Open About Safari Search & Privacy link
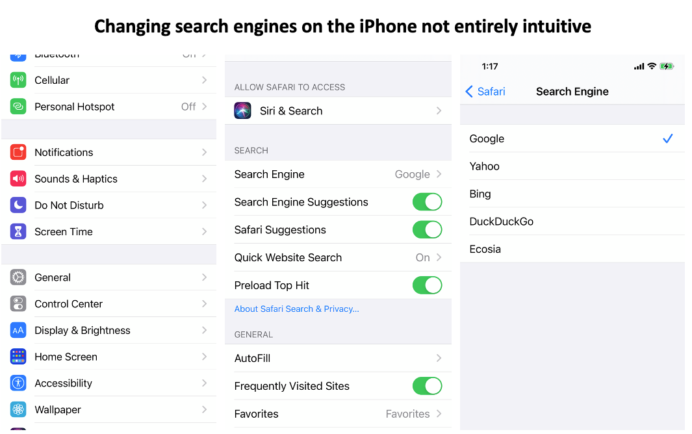 pyautogui.click(x=296, y=309)
